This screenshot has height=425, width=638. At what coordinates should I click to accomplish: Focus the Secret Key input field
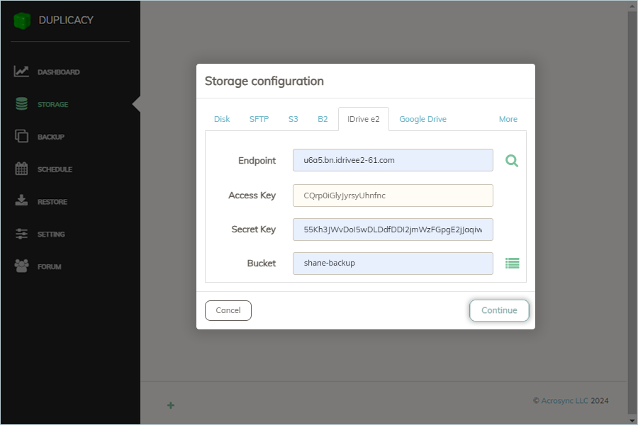pos(393,229)
